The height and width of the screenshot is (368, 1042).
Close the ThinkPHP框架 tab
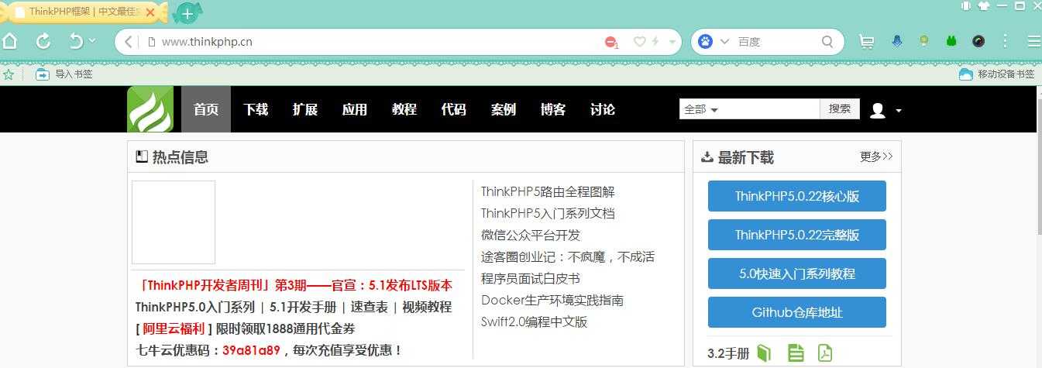(x=150, y=12)
